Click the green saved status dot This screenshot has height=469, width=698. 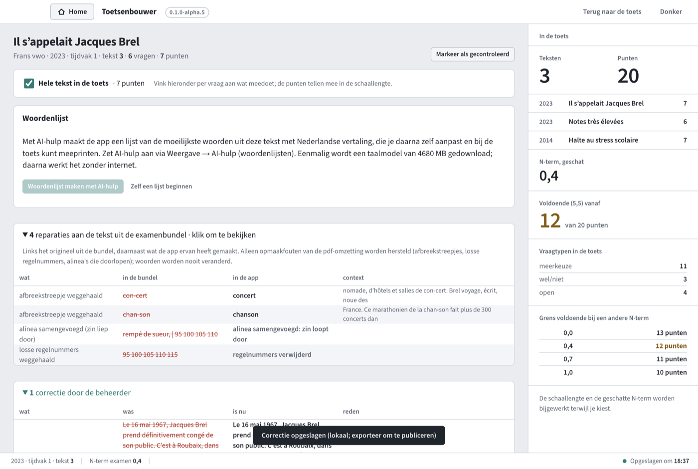624,461
